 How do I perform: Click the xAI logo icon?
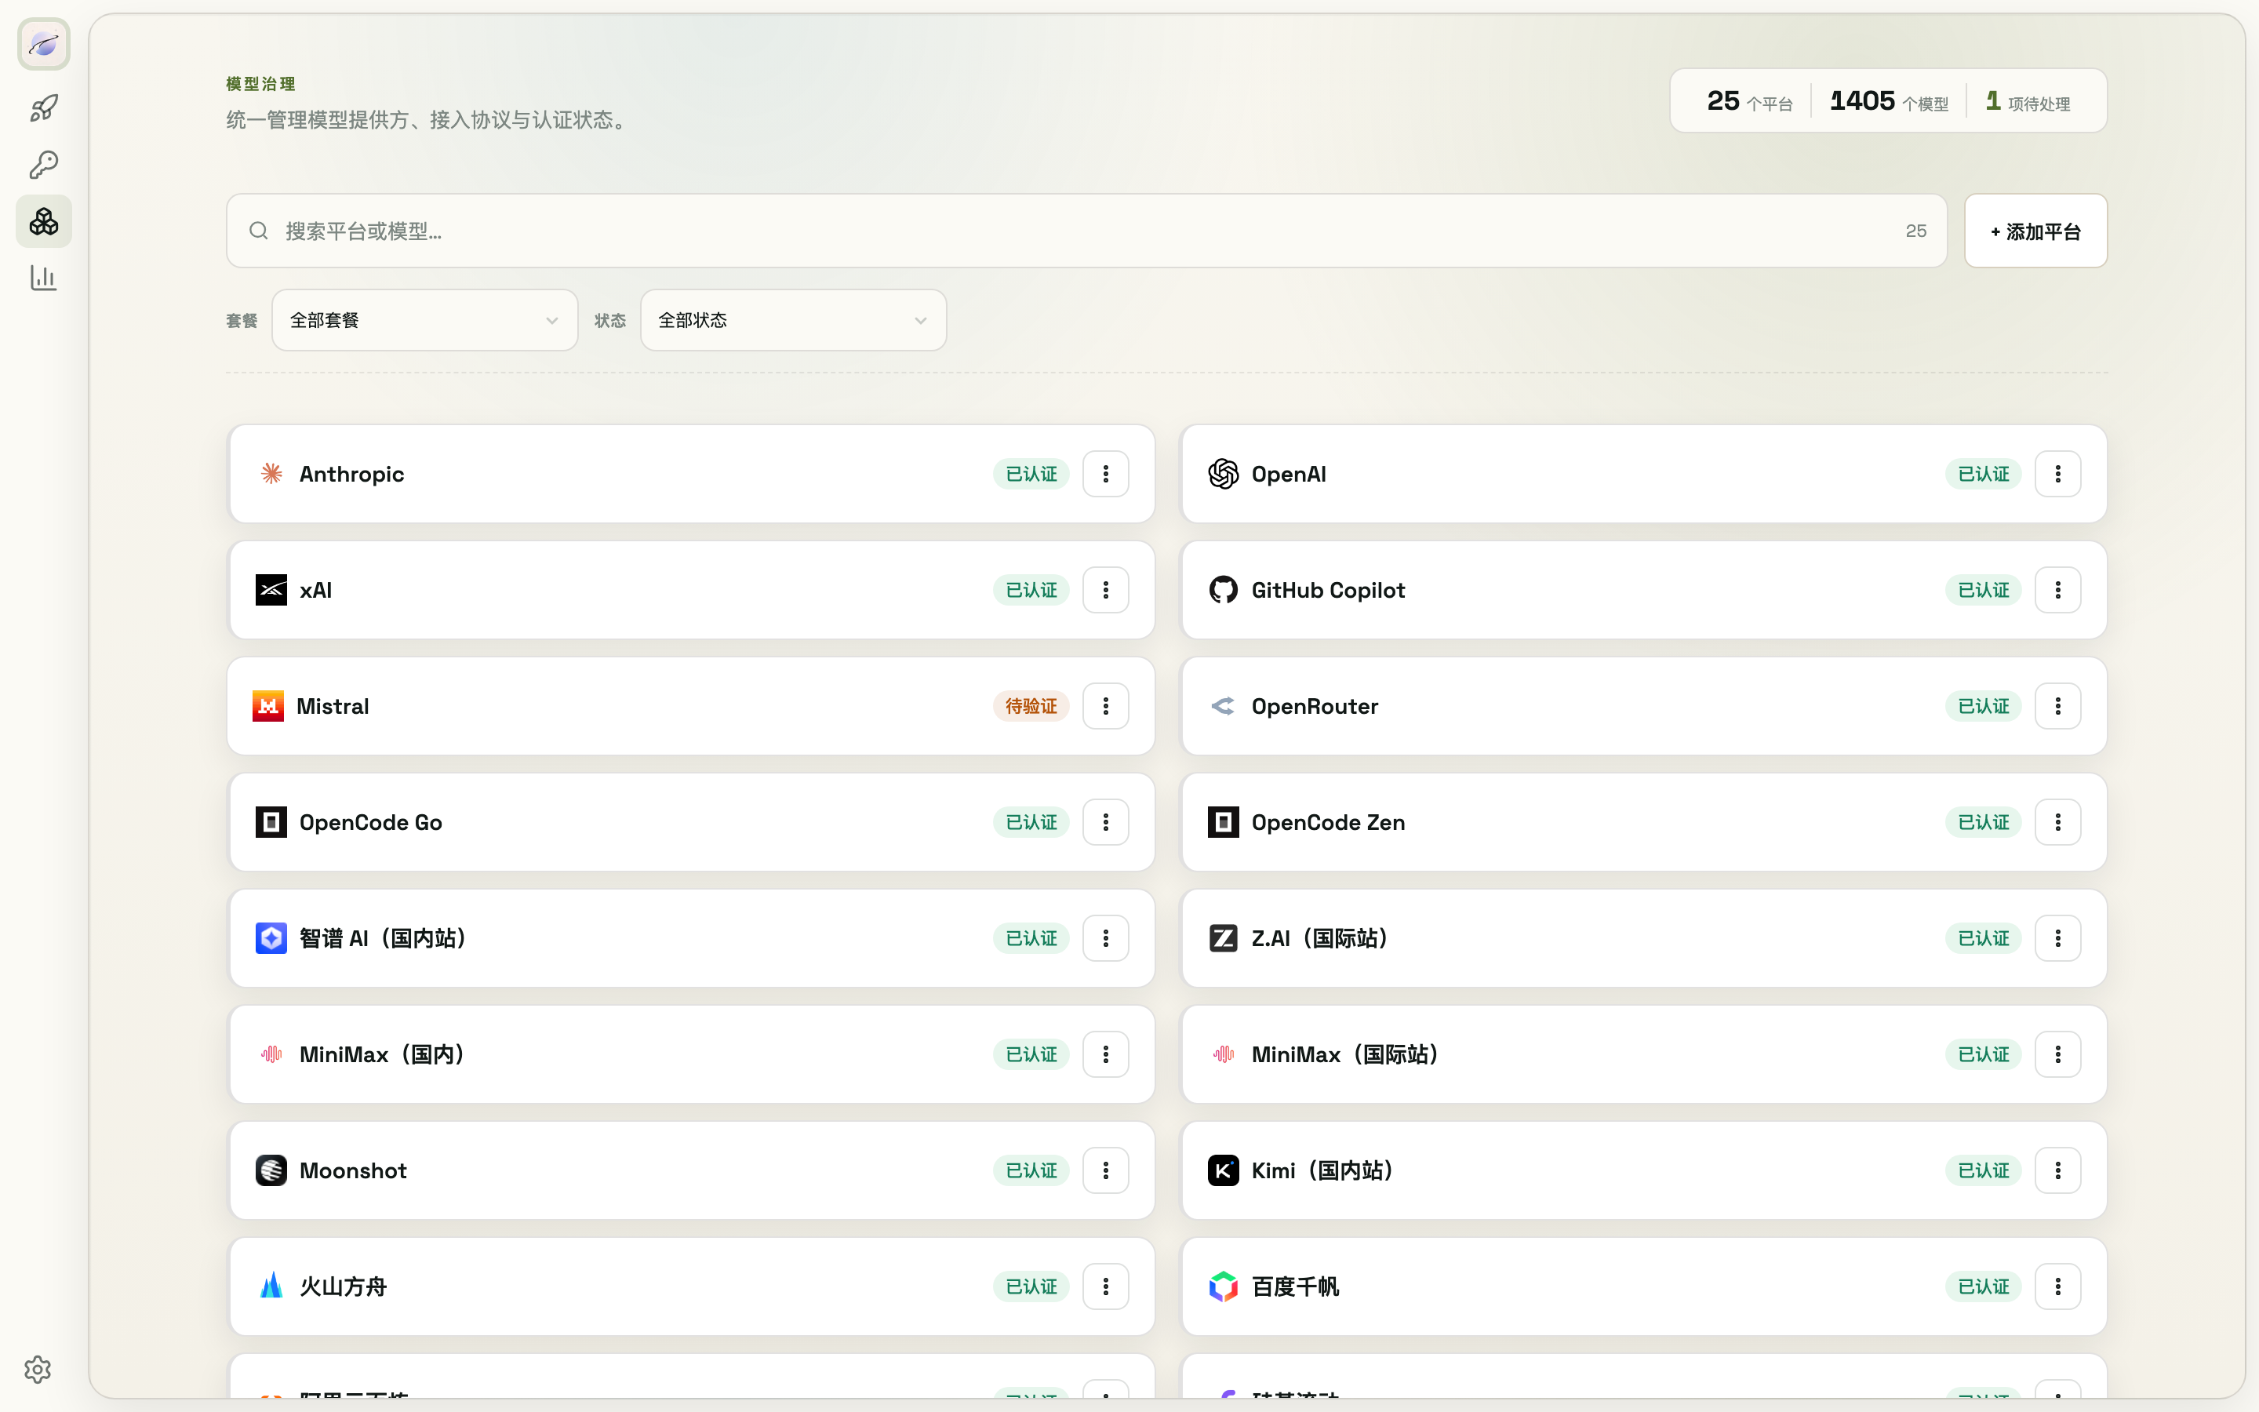(271, 590)
